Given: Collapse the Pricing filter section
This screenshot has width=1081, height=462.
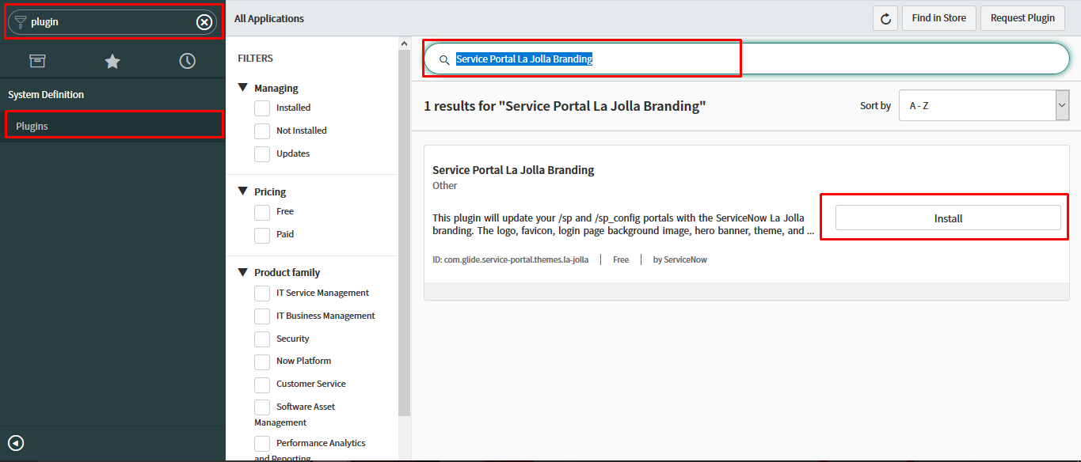Looking at the screenshot, I should coord(243,191).
